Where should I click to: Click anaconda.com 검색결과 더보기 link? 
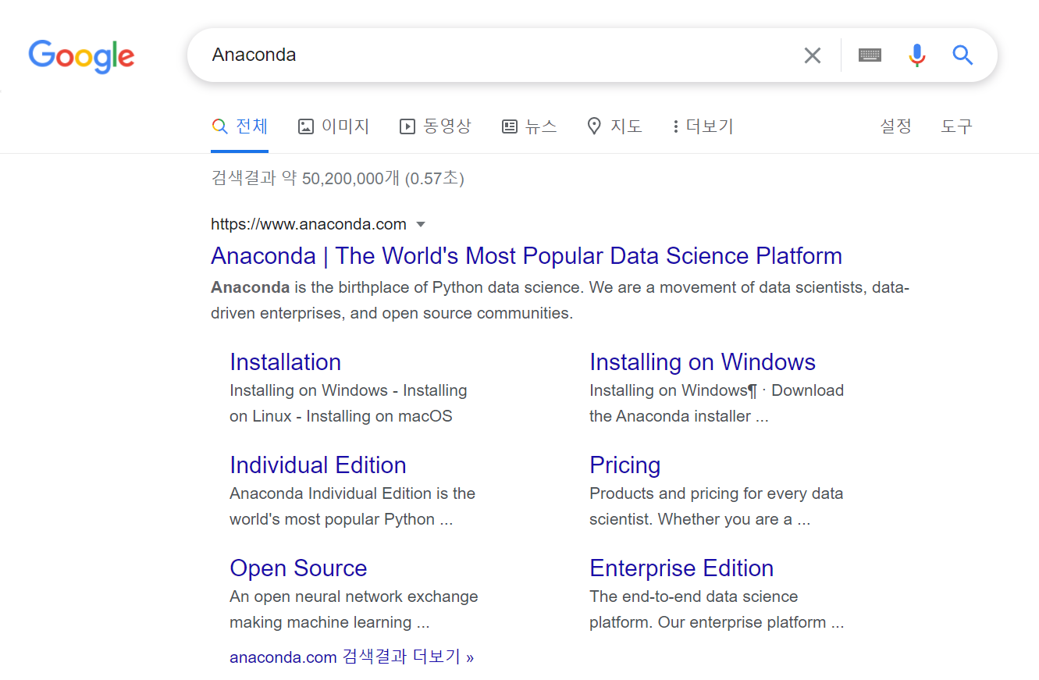(351, 657)
